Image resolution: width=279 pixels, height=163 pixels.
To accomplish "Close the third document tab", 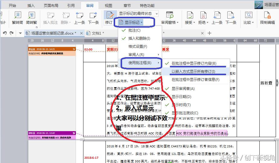I will point(202,33).
